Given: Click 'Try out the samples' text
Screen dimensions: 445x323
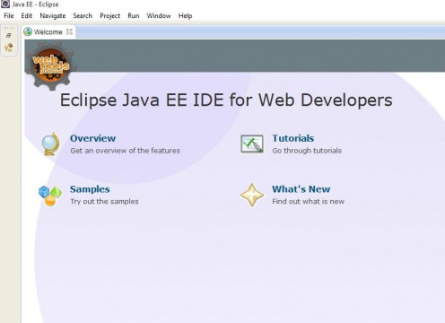Looking at the screenshot, I should click(104, 201).
